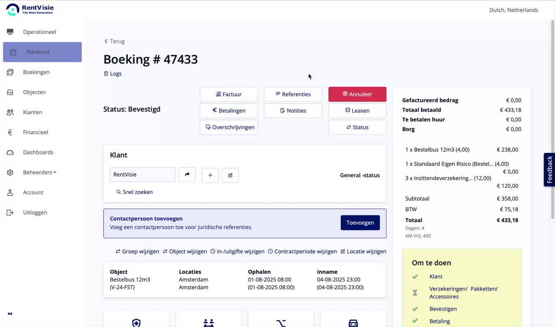The image size is (555, 327).
Task: Expand the Beheerders dropdown menu
Action: (x=39, y=172)
